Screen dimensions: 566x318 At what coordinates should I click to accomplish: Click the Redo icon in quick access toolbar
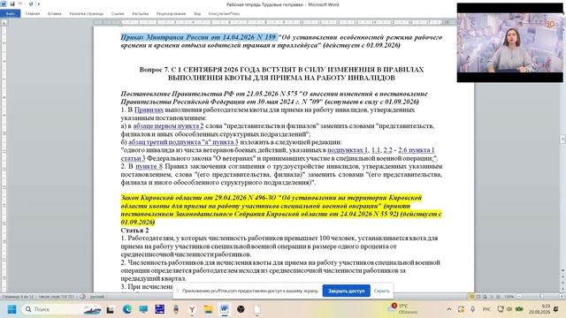tap(31, 4)
